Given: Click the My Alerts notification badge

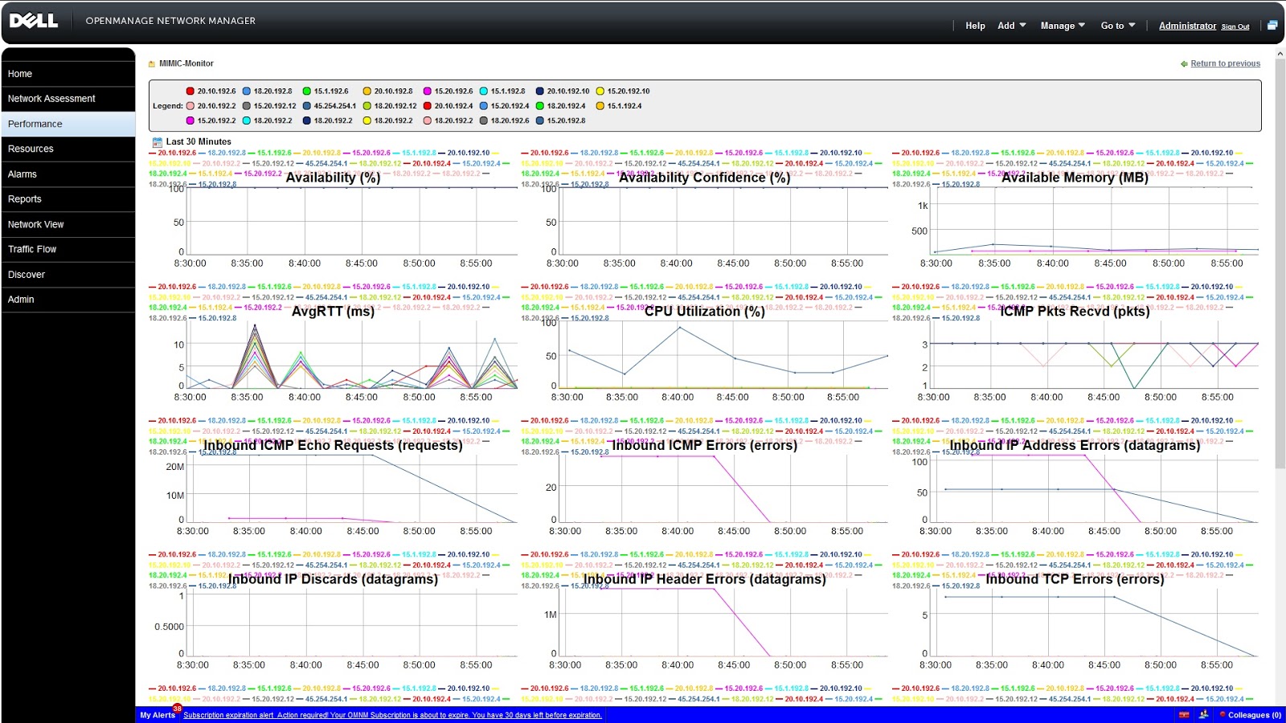Looking at the screenshot, I should pos(175,709).
